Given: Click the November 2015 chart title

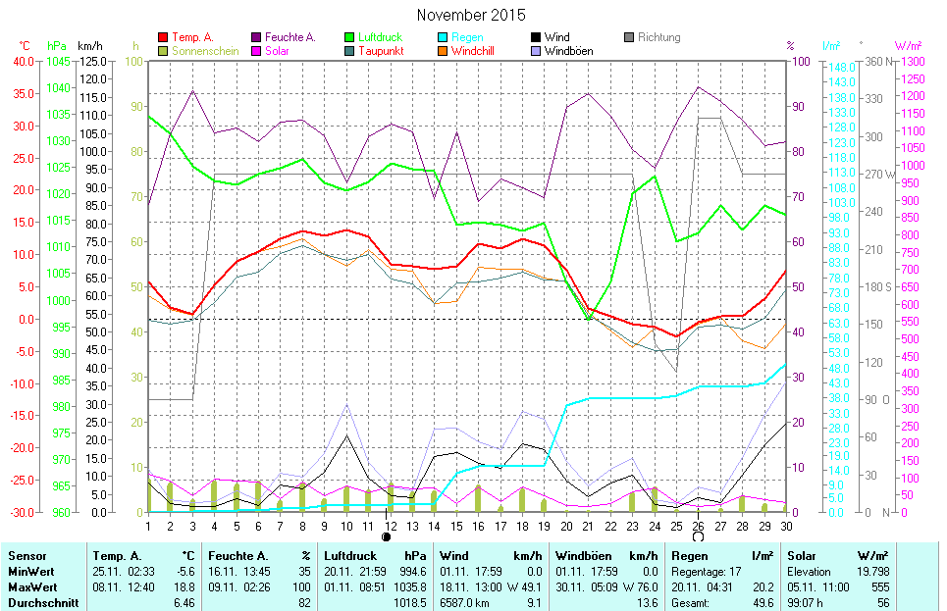Looking at the screenshot, I should pyautogui.click(x=471, y=15).
